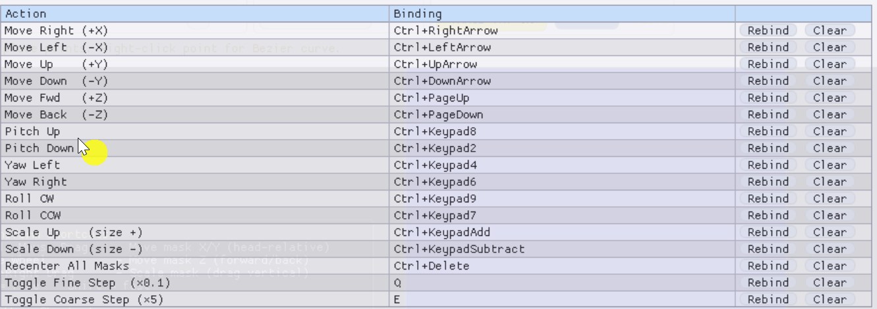Rebind Scale Up (size +)
Image resolution: width=877 pixels, height=309 pixels.
coord(768,233)
